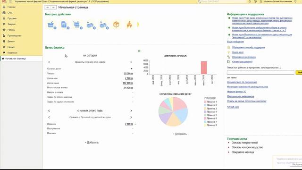Viewport: 302px width, 170px height.
Task: Open Методическая информация link
Action: coord(240,96)
